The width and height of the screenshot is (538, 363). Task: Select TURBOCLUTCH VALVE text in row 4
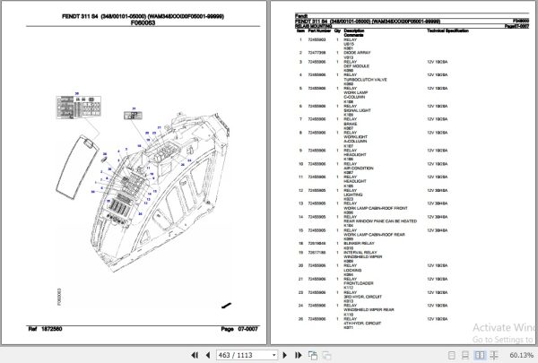(366, 80)
